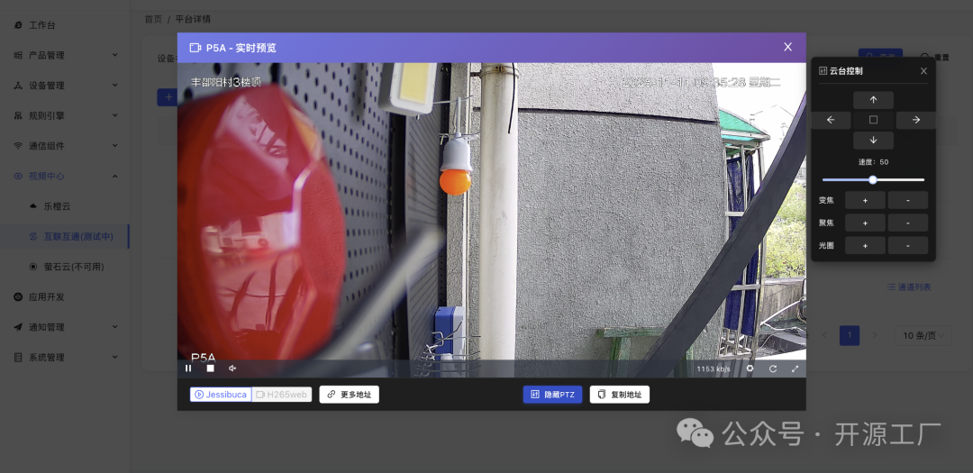Viewport: 973px width, 473px height.
Task: Enter fullscreen video mode
Action: click(x=795, y=368)
